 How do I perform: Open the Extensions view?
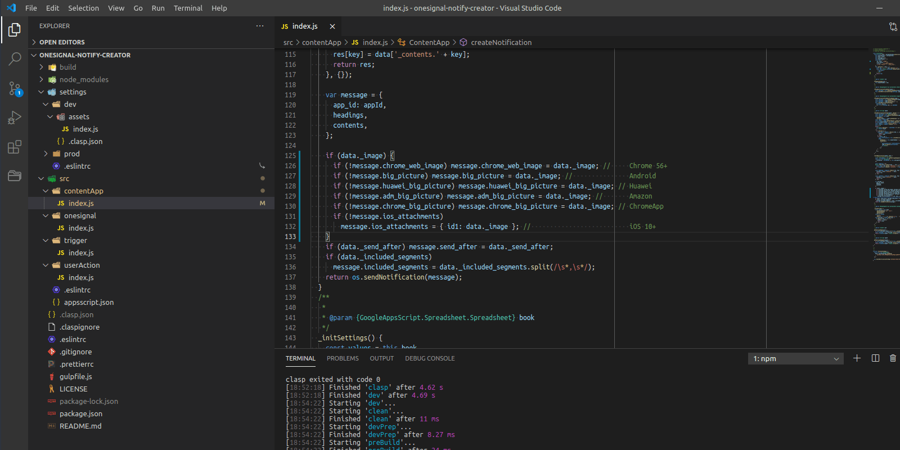click(15, 147)
